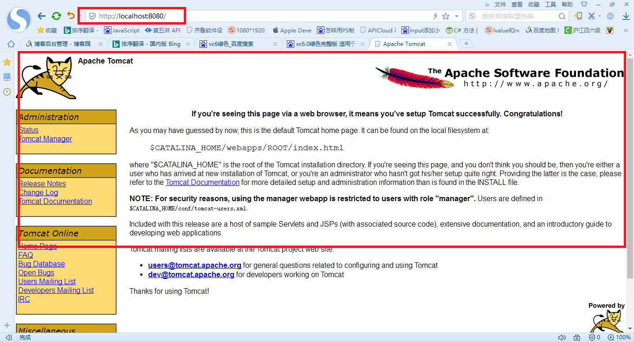Click the orange undo arrow icon

pos(71,16)
